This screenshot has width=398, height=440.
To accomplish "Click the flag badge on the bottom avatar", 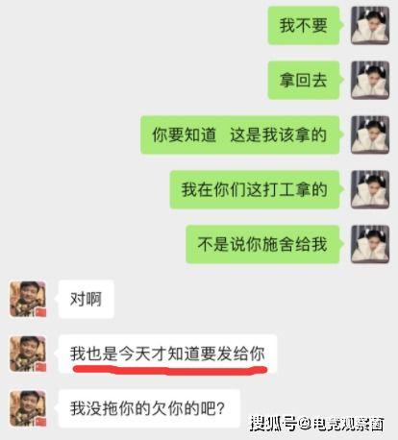I will (40, 422).
